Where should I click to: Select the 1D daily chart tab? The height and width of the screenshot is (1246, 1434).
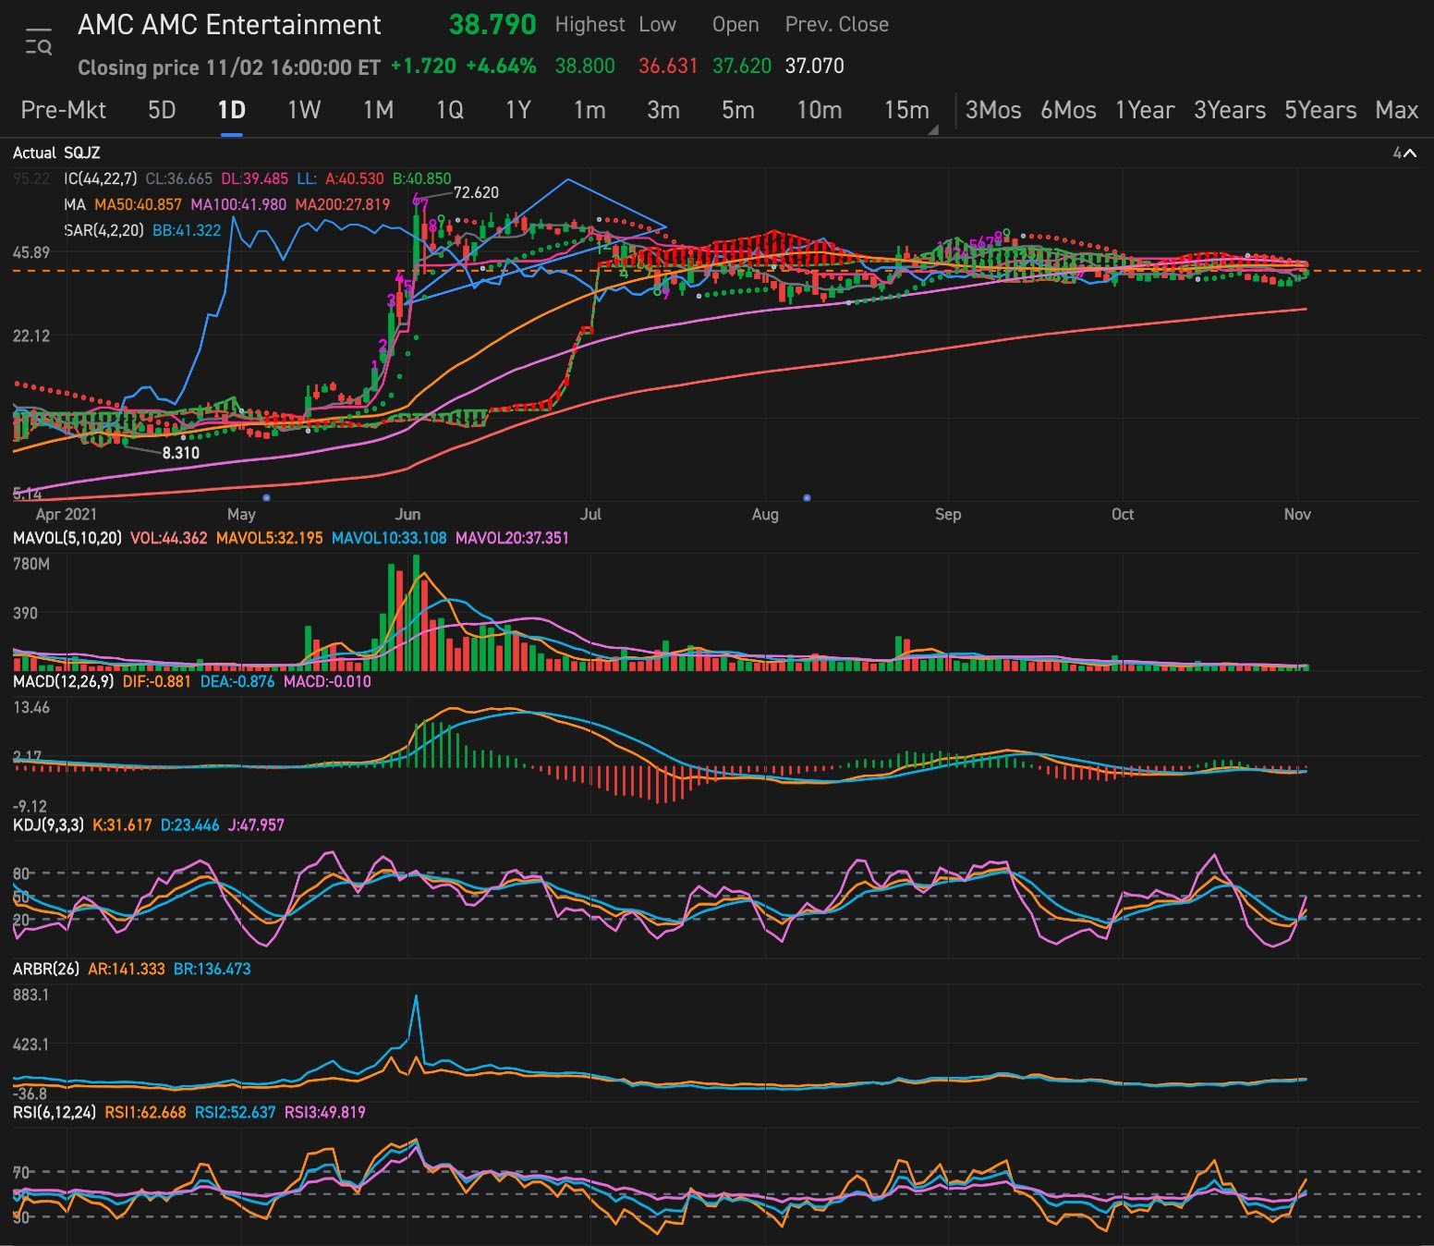point(231,110)
